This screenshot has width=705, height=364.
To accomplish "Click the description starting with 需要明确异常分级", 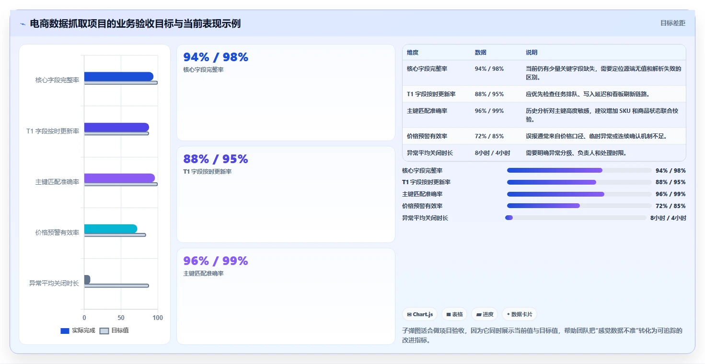I will 576,153.
